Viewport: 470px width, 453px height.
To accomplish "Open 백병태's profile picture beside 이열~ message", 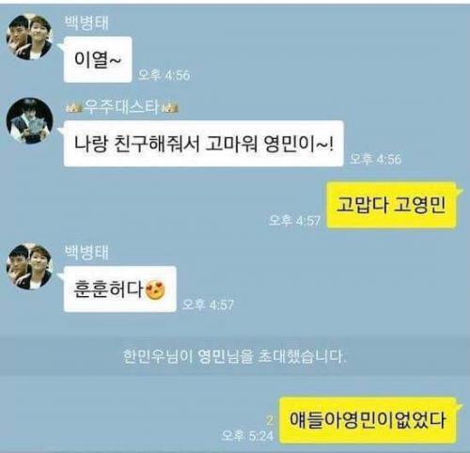I will point(29,37).
